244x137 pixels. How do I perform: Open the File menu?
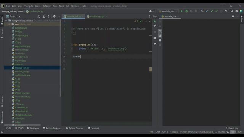8,6
